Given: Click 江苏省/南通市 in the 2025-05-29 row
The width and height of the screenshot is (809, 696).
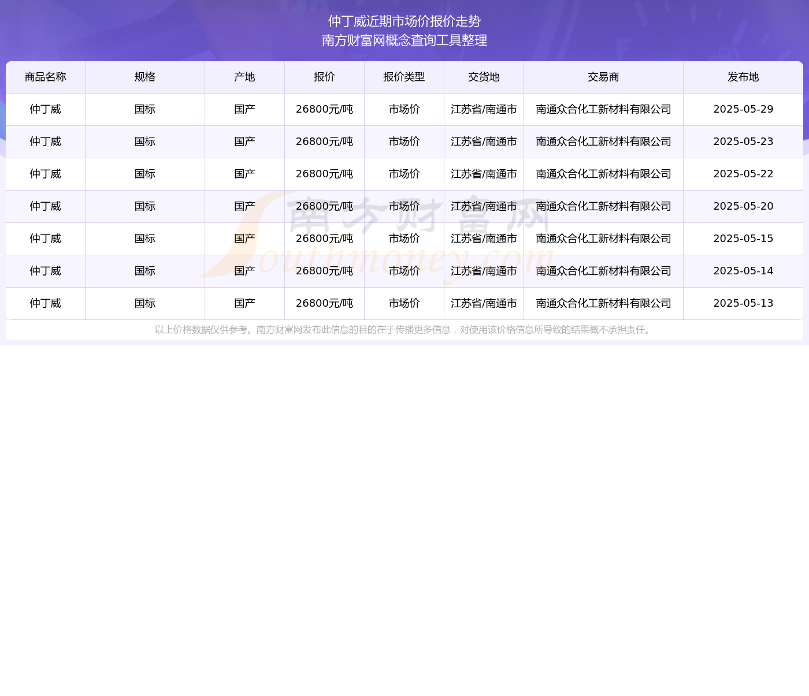Looking at the screenshot, I should [484, 109].
